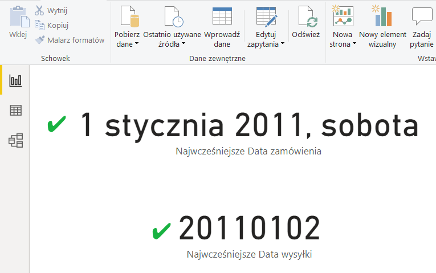The image size is (436, 273).
Task: Switch to Data table view in sidebar
Action: coord(15,111)
